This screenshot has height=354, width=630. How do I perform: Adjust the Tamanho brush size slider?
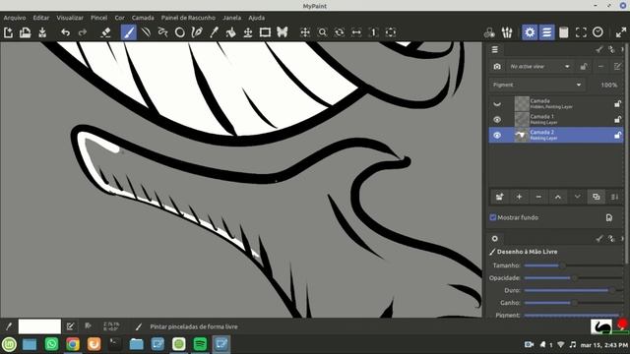575,265
